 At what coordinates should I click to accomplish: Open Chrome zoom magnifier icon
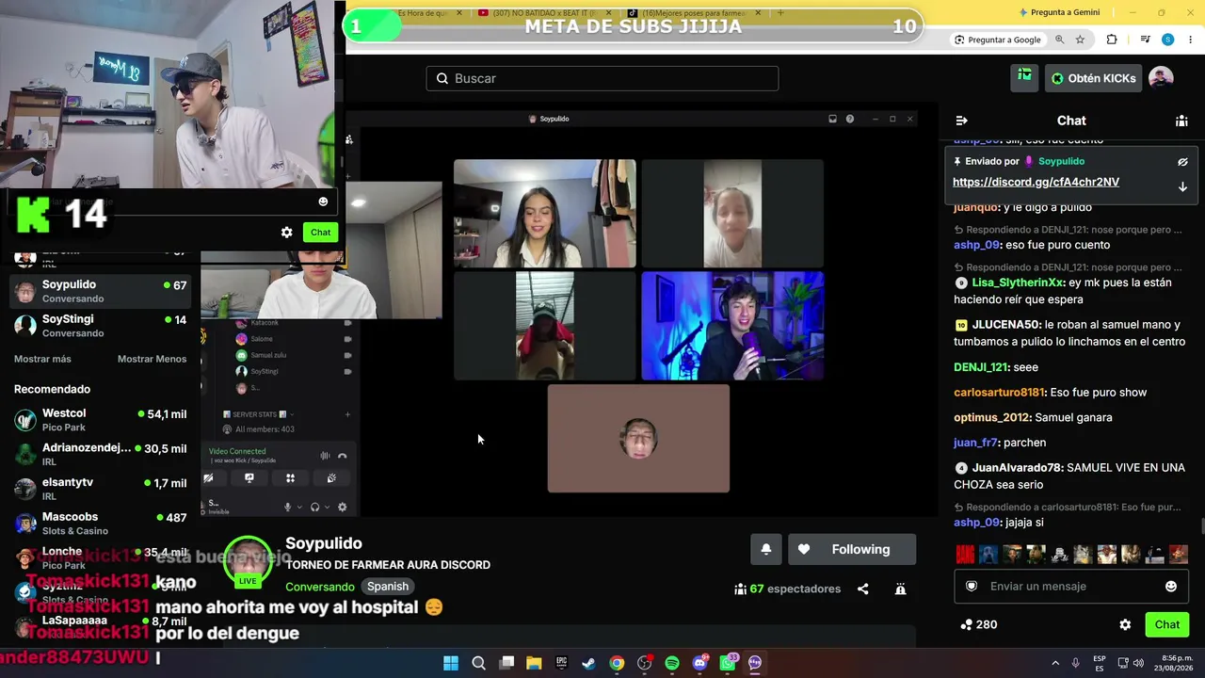(x=1060, y=40)
